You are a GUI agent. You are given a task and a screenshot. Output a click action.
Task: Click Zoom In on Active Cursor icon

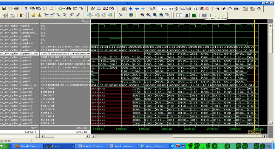click(161, 15)
